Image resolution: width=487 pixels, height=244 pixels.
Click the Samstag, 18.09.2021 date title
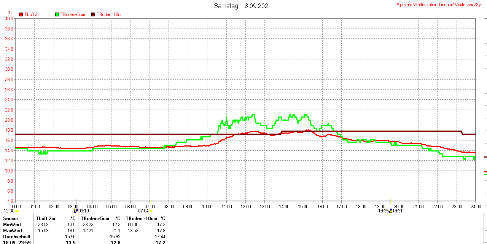pos(242,6)
